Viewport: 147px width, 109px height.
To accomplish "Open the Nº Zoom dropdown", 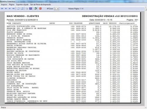I will 57,9.
